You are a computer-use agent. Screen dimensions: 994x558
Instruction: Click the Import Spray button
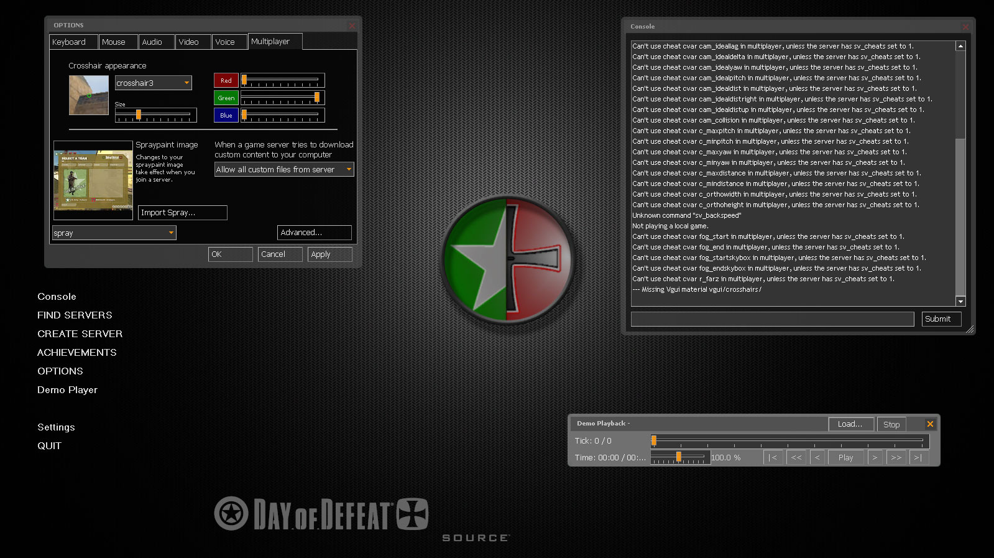182,213
